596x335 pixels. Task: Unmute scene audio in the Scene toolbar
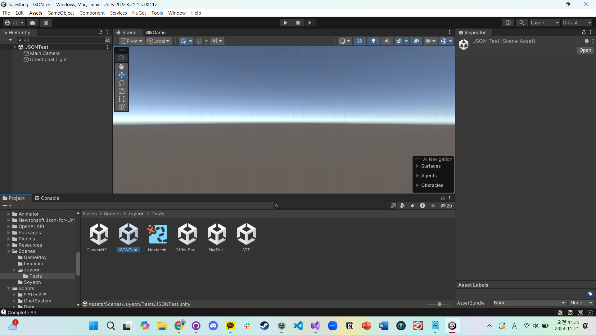pos(387,41)
